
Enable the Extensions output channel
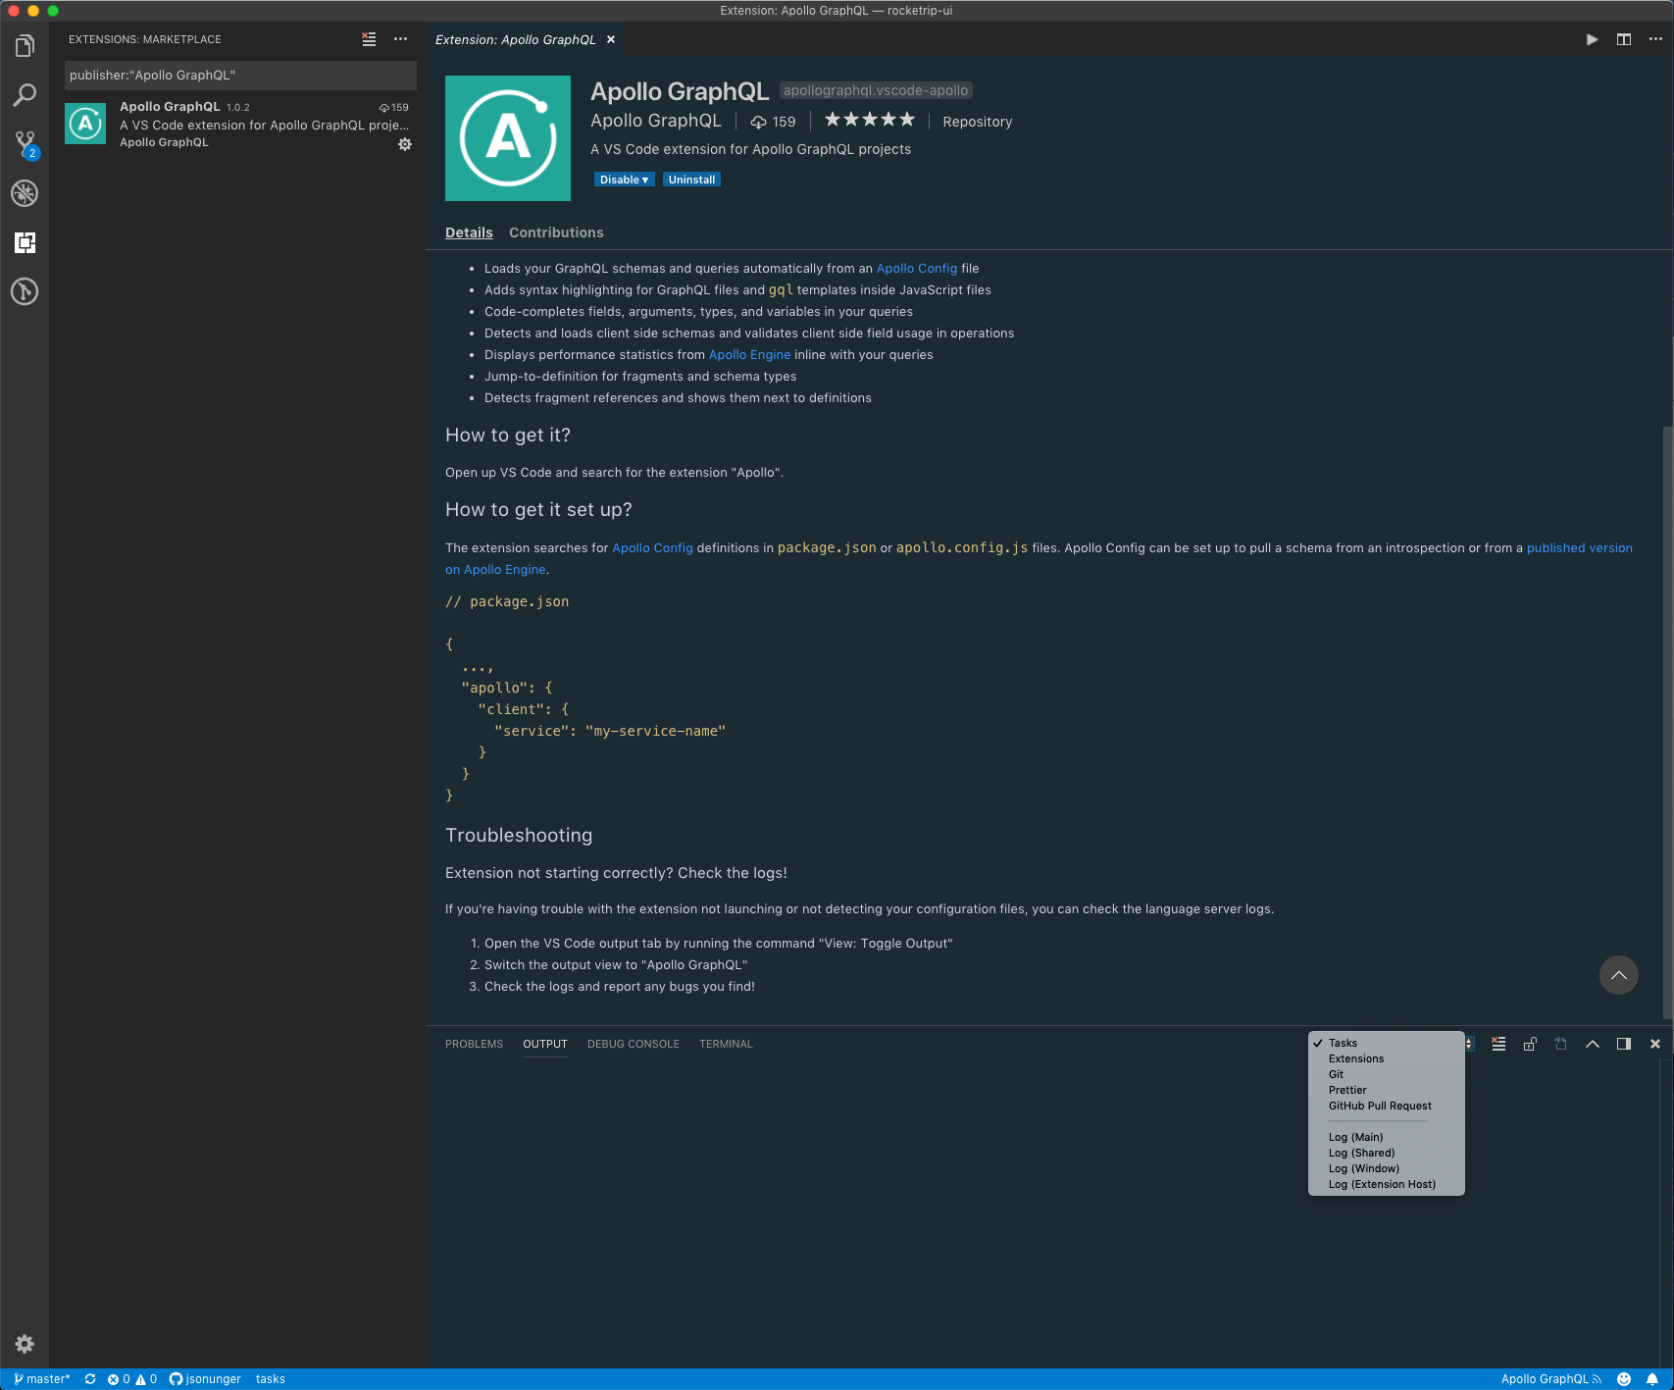tap(1356, 1058)
